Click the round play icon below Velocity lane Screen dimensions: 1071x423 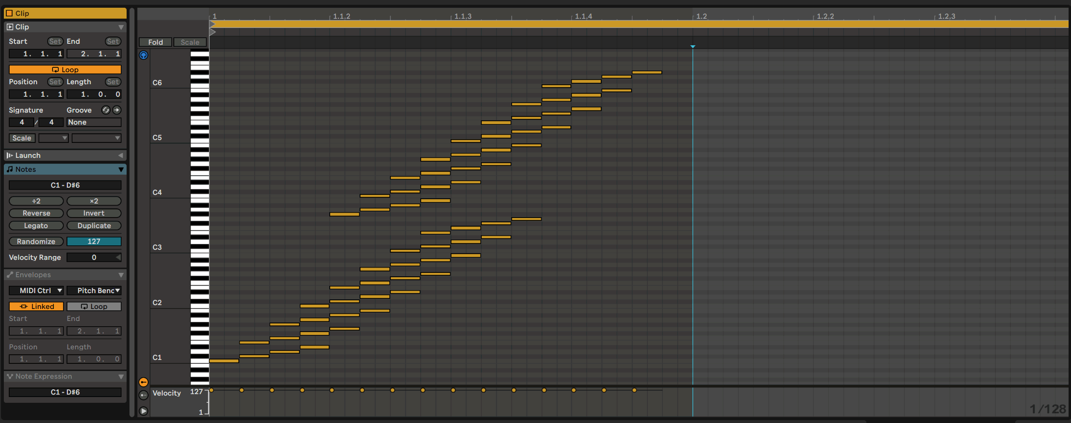coord(143,411)
